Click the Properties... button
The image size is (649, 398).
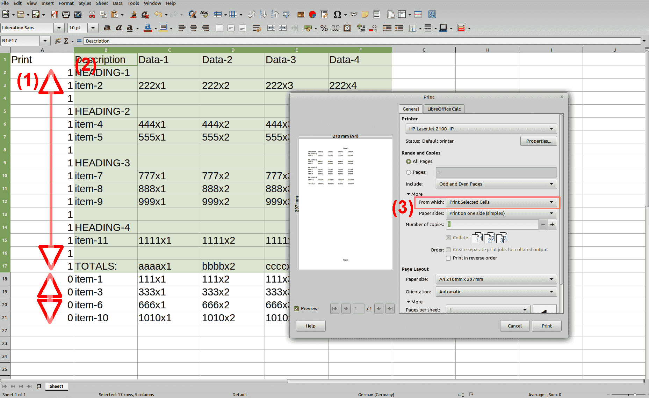[x=539, y=141]
